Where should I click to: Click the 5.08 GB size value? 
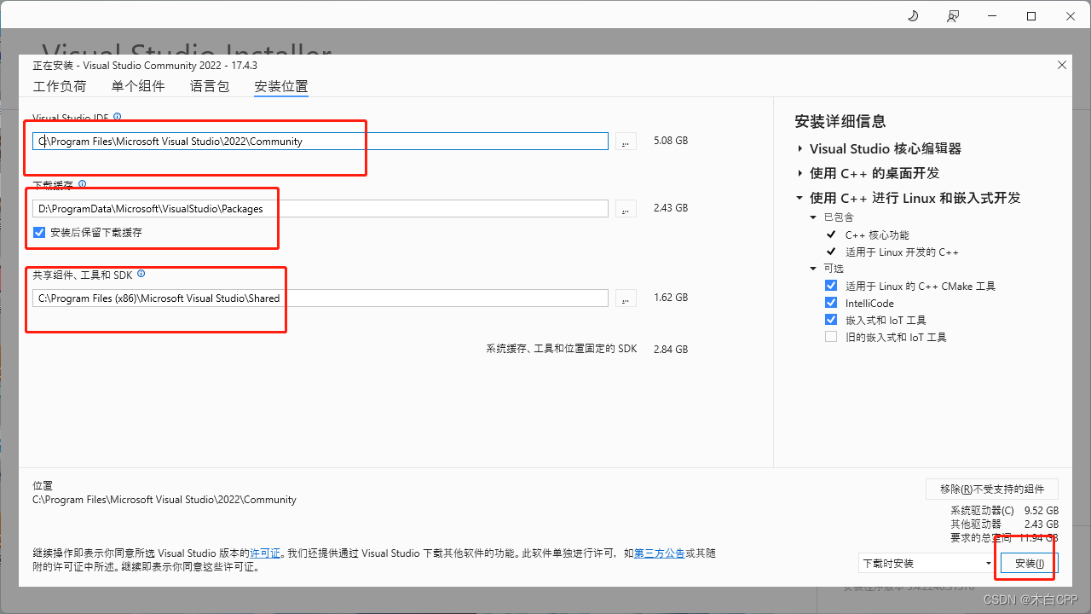670,141
